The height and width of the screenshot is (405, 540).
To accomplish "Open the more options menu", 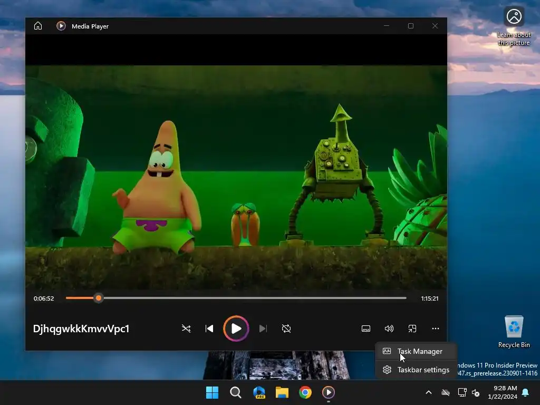I will coord(435,329).
